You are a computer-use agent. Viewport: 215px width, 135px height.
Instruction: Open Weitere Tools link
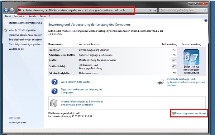[16, 49]
